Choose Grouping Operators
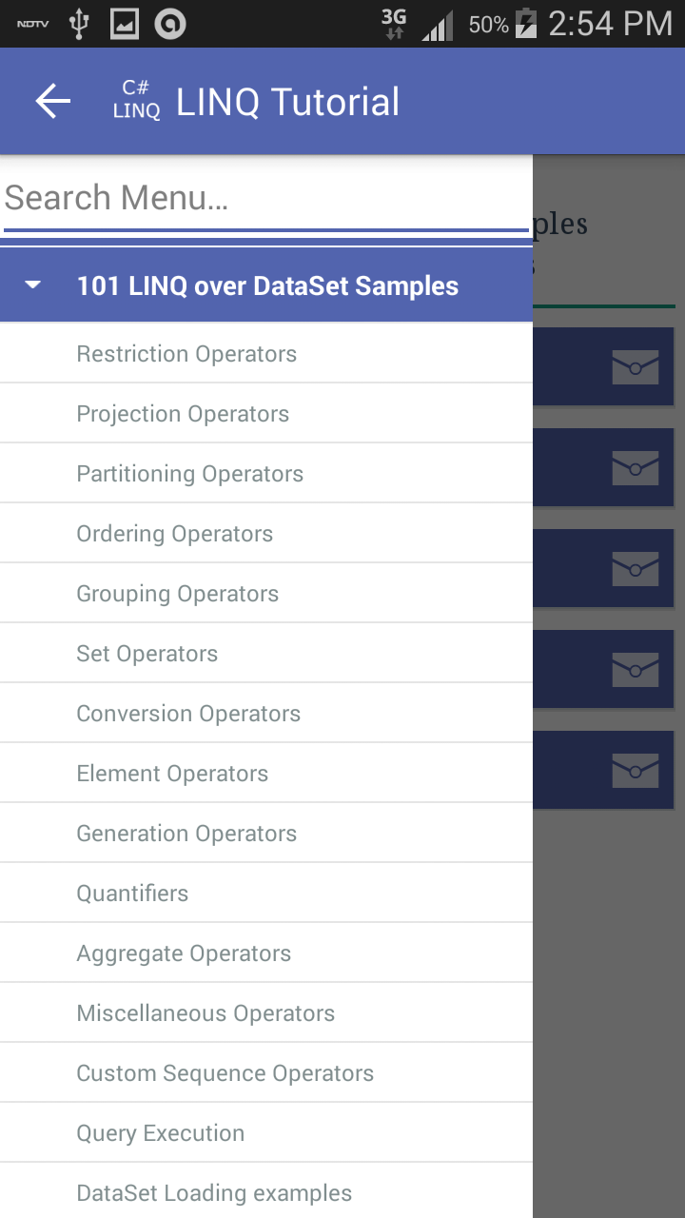 (x=178, y=594)
